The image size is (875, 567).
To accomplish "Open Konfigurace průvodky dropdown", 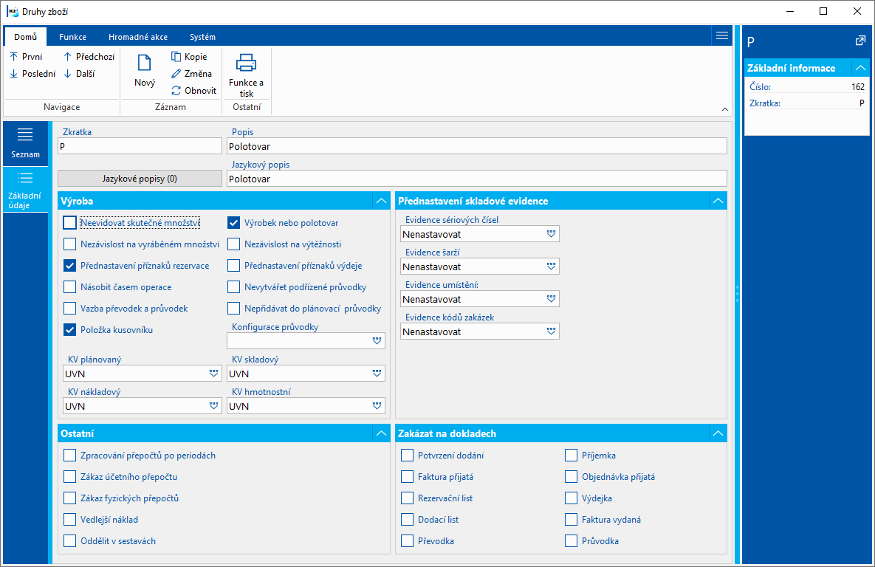I will pyautogui.click(x=377, y=340).
